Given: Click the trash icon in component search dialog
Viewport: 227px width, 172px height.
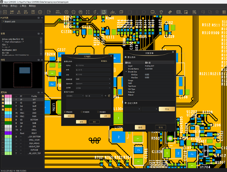Looking at the screenshot, I should click(109, 96).
